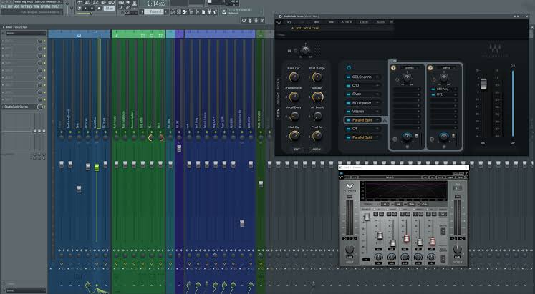Select the highlighted Parallel Split slot
Image resolution: width=535 pixels, height=294 pixels.
point(362,120)
